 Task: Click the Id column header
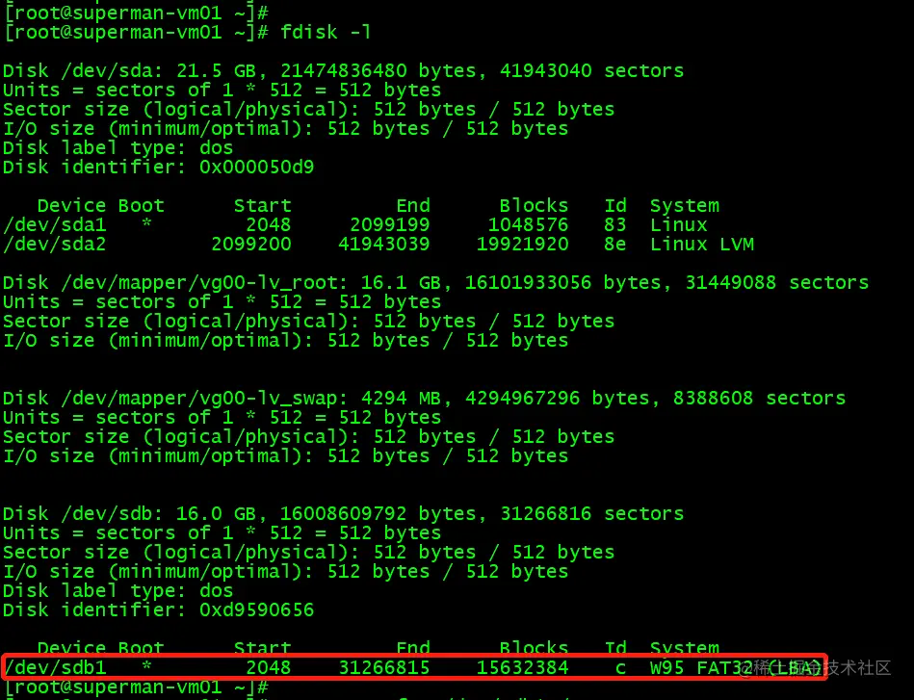click(x=615, y=205)
